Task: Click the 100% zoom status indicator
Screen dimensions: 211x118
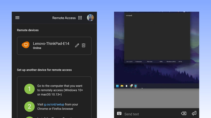Action: click(161, 62)
